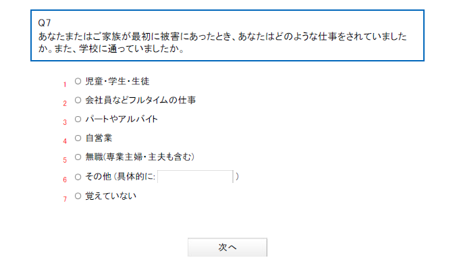Viewport: 457px width, 264px height.
Task: Click the 自営業 label text
Action: [99, 138]
